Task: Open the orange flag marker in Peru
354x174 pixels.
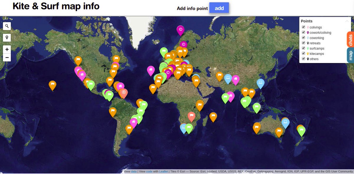Action: [113, 112]
